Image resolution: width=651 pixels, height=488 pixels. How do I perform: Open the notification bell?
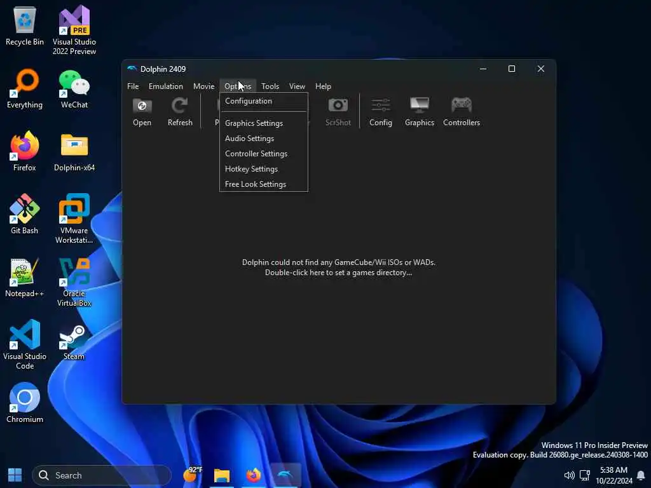[641, 475]
